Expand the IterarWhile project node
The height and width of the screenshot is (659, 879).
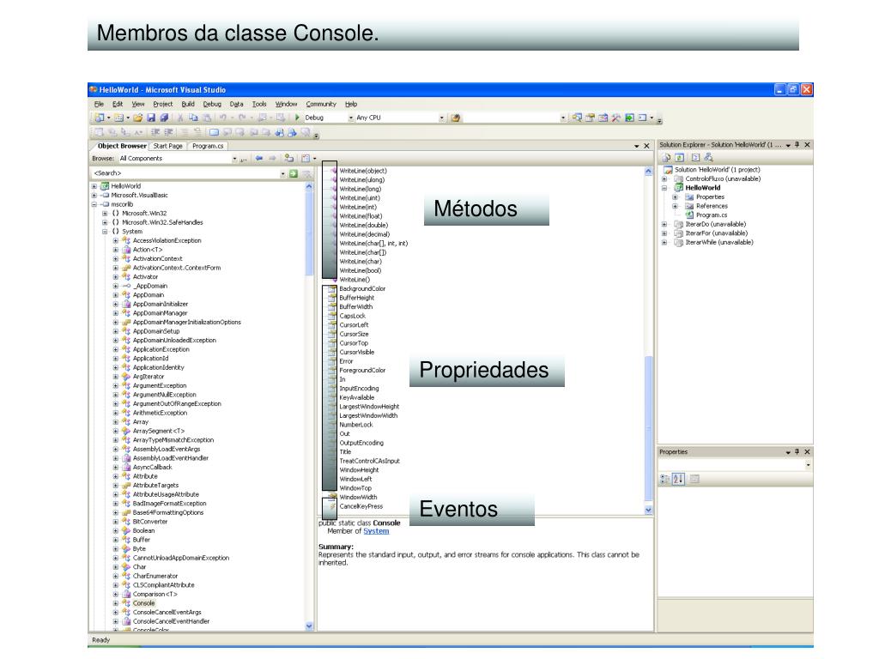(x=665, y=243)
